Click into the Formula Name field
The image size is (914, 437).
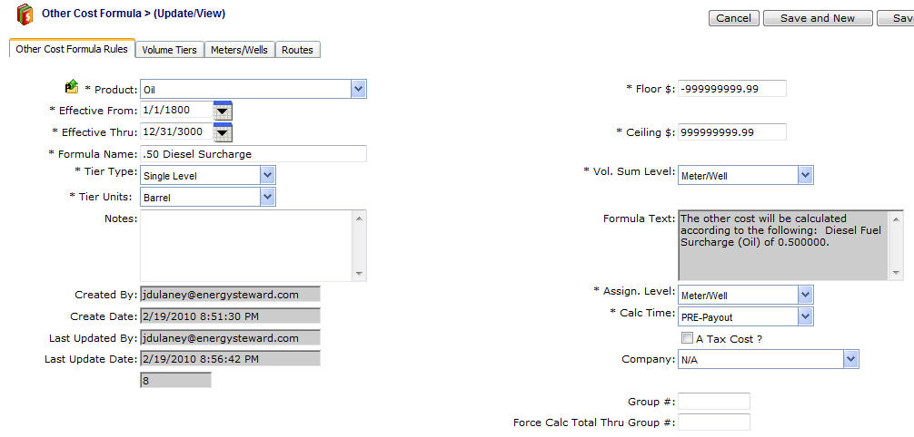point(253,154)
